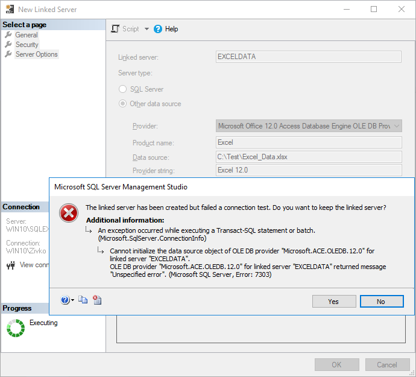Click the second nested exception arrow icon
Screen dimensions: 416x377
coord(100,250)
